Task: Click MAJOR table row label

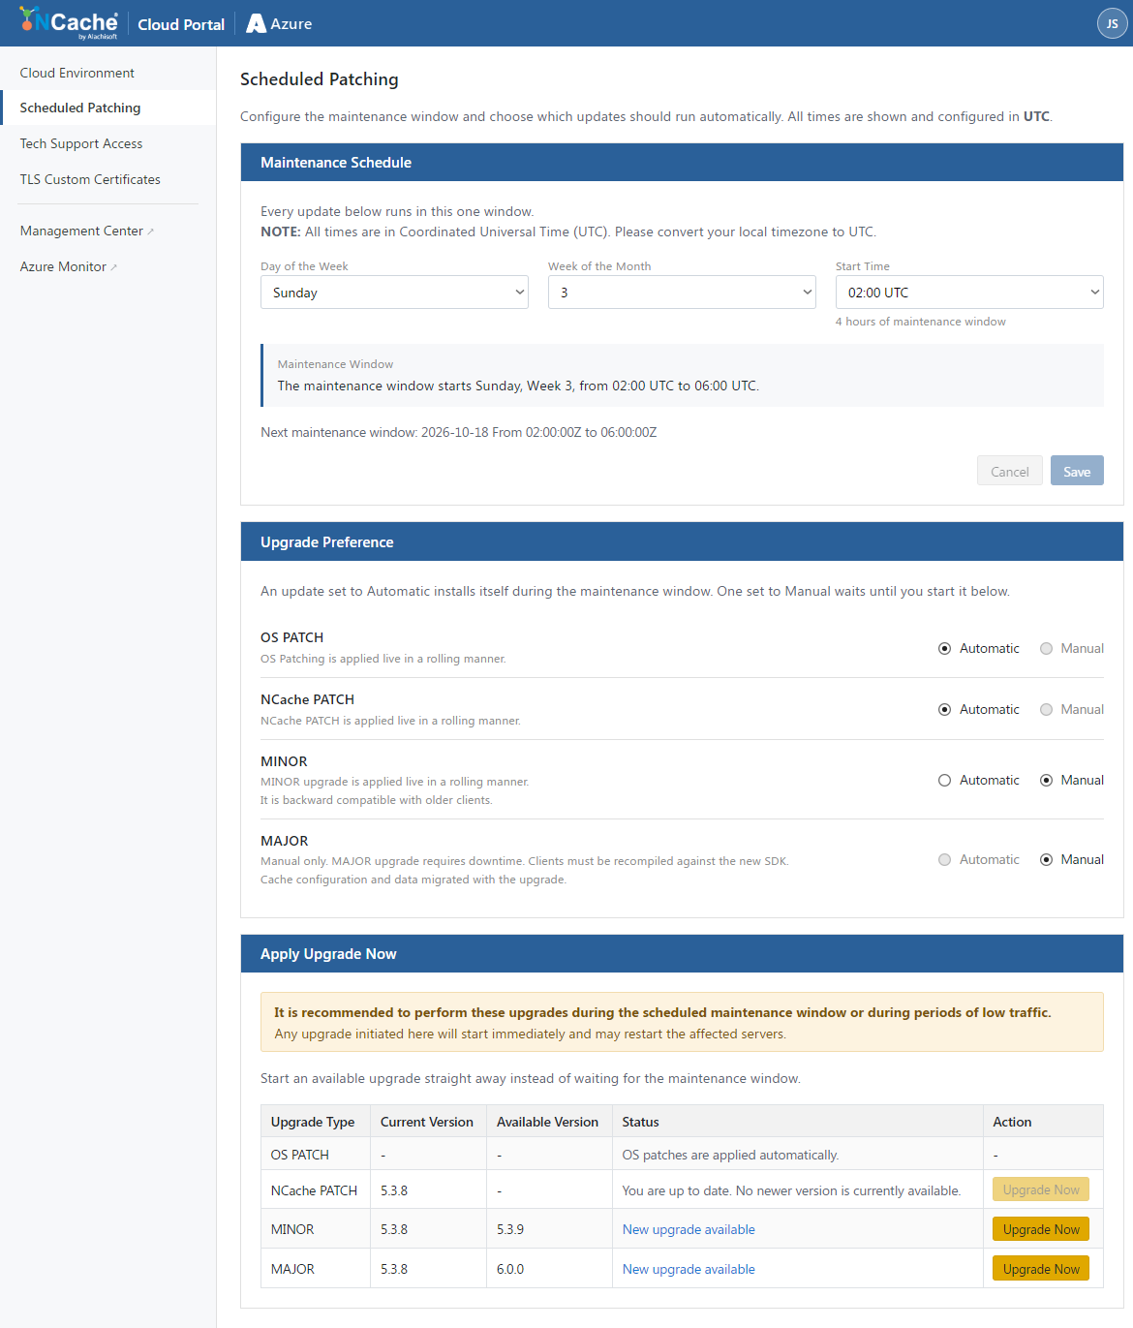Action: tap(292, 1269)
